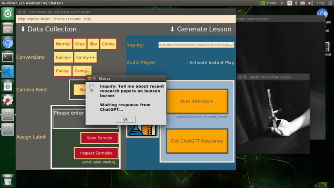Apply the Gray conversion
The height and width of the screenshot is (188, 334).
click(x=80, y=44)
